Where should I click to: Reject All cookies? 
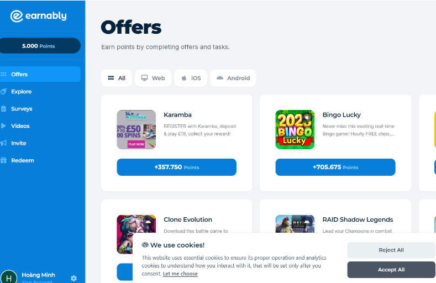pos(391,250)
